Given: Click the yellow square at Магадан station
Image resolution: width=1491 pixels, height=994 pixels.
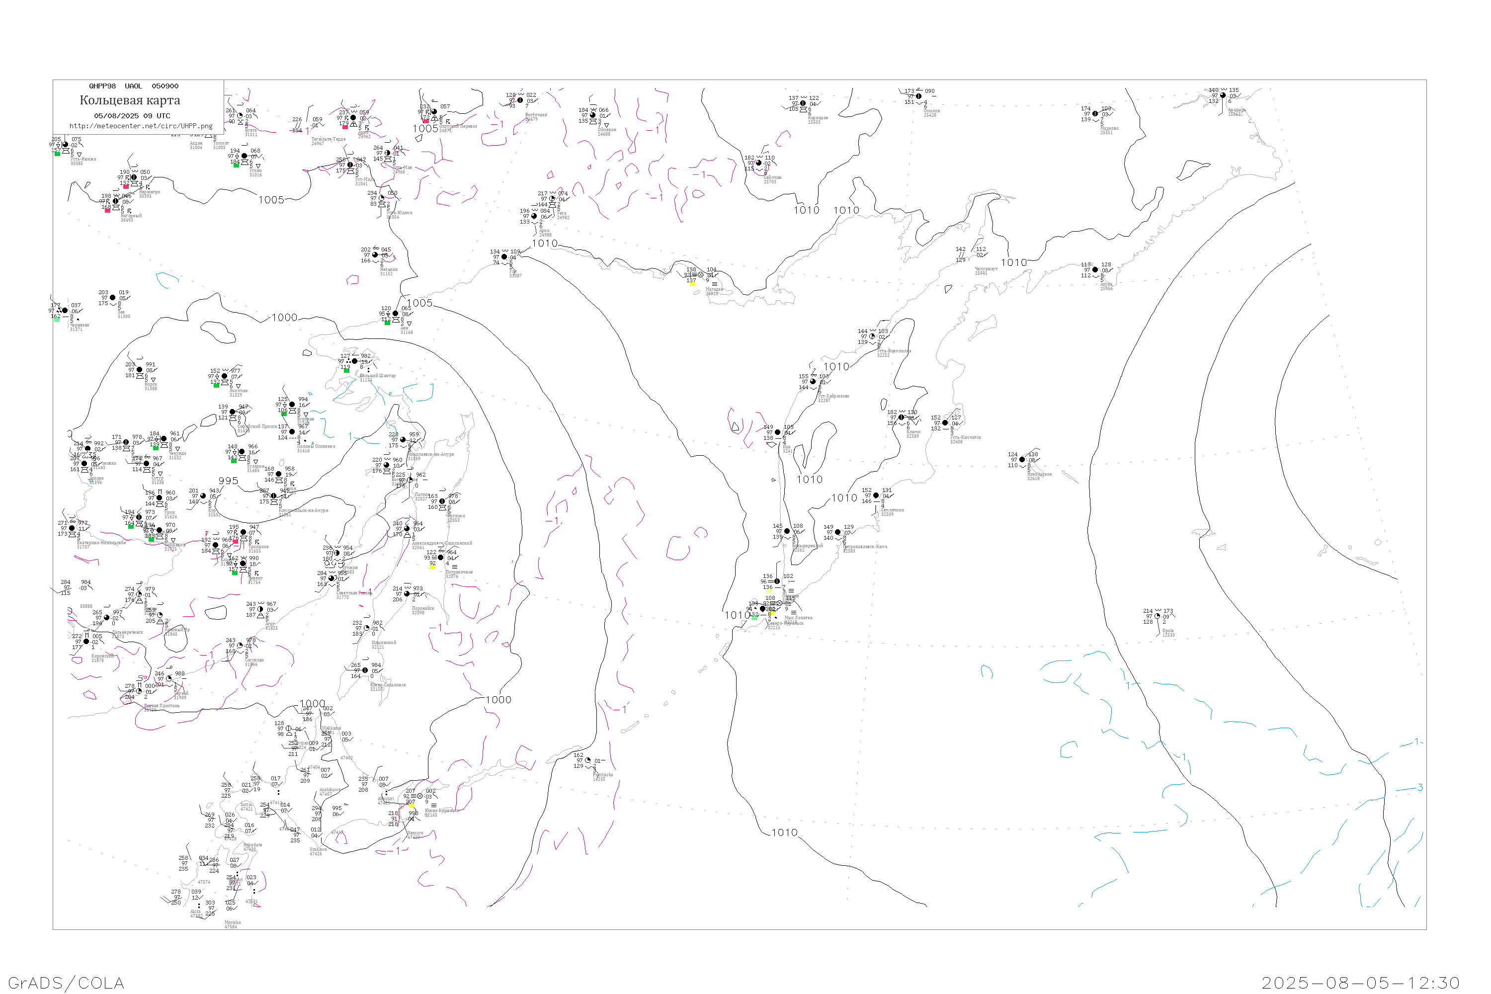Looking at the screenshot, I should tap(692, 284).
